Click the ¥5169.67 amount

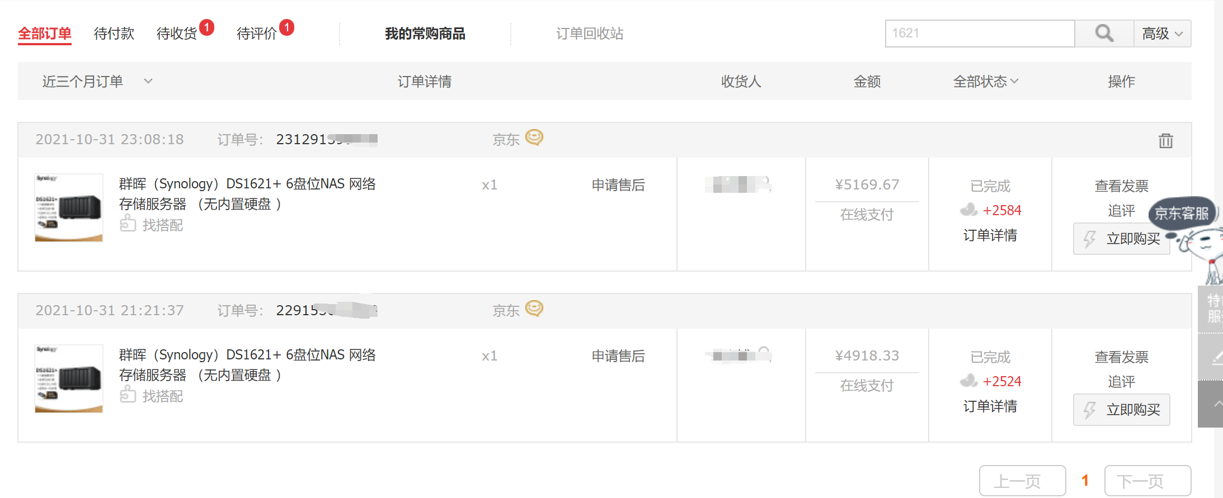tap(867, 185)
